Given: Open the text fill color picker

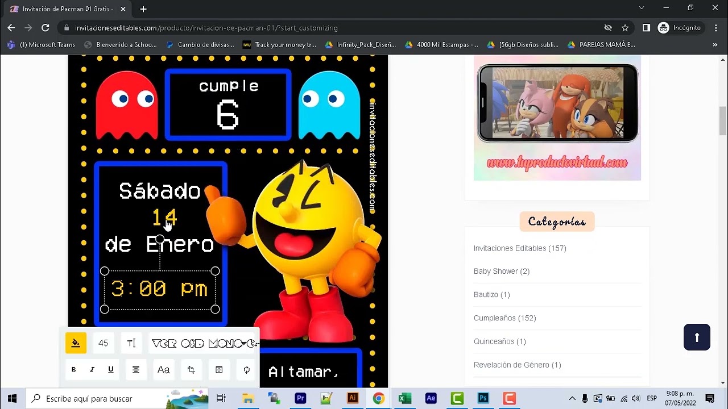Looking at the screenshot, I should coord(76,343).
